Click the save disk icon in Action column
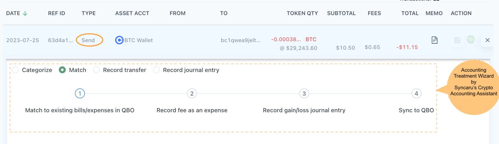 457,40
